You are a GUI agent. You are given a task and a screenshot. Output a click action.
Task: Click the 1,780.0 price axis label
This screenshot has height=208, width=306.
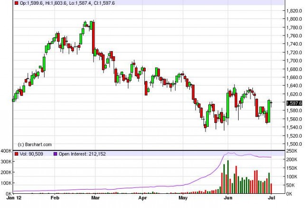[x=294, y=27]
